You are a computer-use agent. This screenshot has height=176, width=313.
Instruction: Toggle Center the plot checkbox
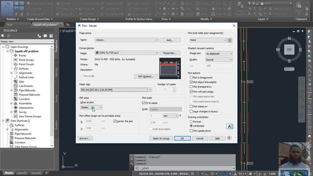click(115, 121)
